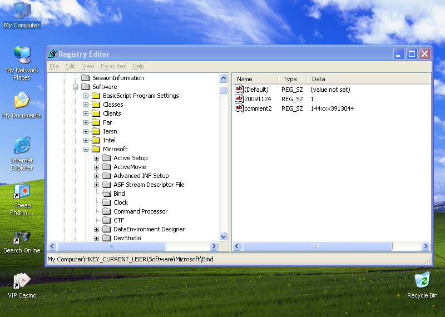Click the open Bind folder icon

tap(107, 194)
